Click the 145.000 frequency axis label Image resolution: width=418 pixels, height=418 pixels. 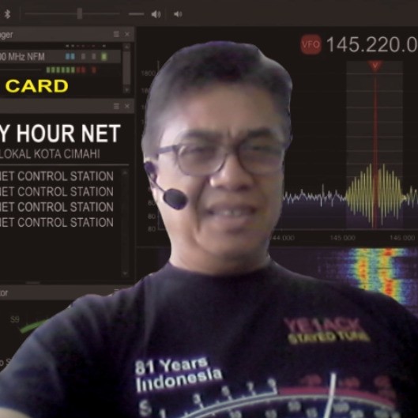coord(343,238)
